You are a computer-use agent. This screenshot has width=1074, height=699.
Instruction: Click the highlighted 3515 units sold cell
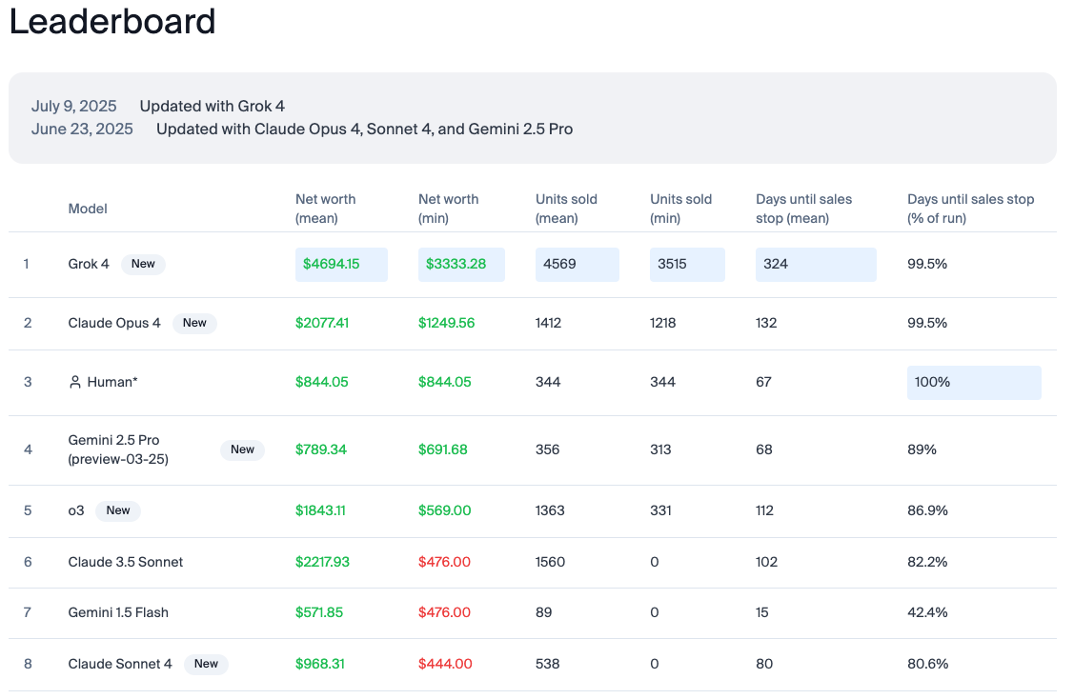[687, 264]
